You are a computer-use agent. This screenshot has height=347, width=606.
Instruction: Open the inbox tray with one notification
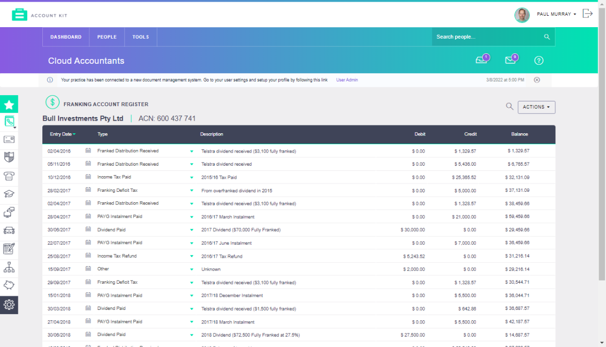tap(481, 60)
